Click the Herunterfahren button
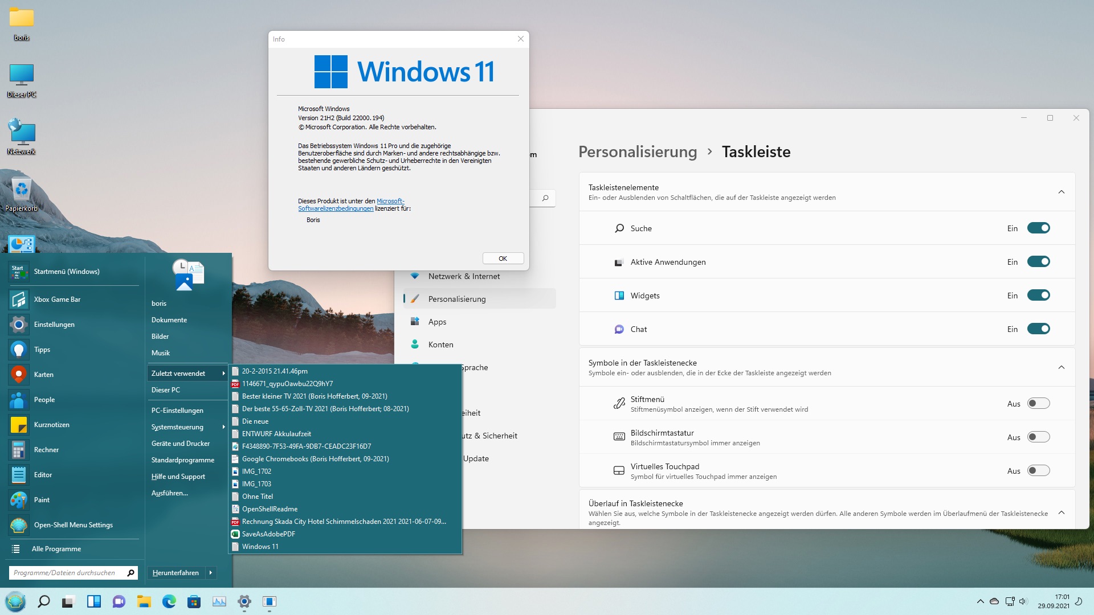The width and height of the screenshot is (1094, 615). point(175,573)
